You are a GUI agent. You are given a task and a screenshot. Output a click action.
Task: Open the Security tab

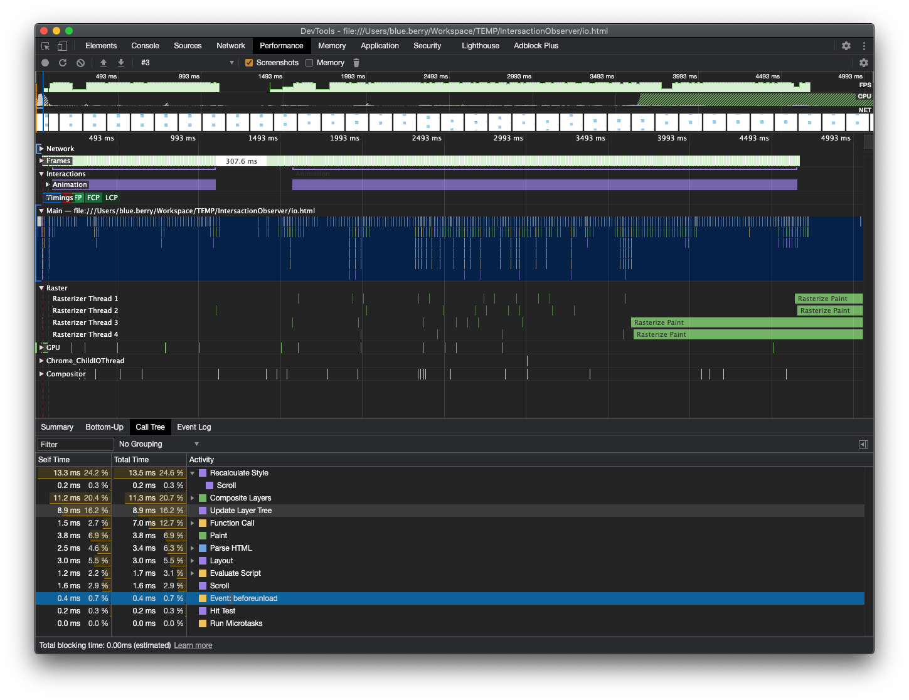427,46
